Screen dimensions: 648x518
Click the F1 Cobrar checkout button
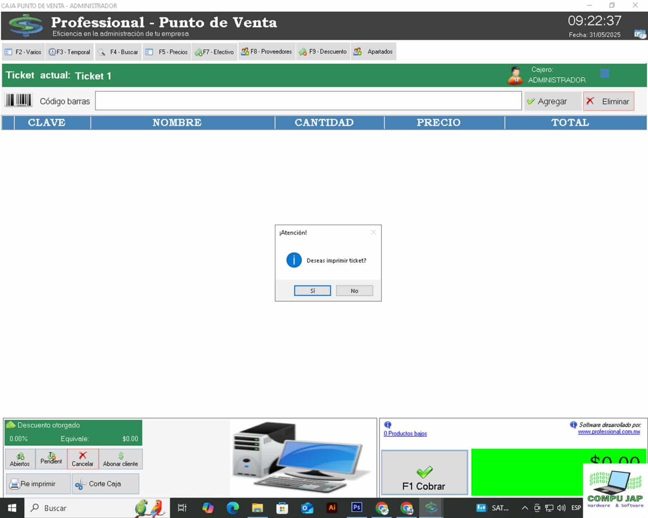click(424, 473)
